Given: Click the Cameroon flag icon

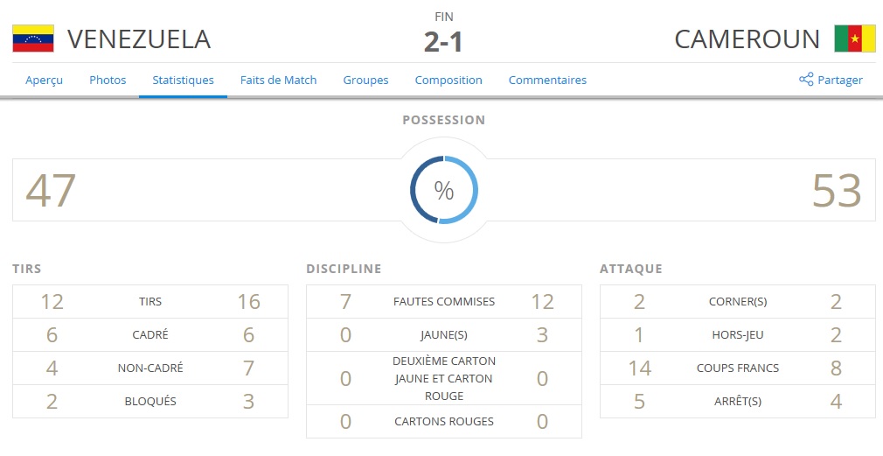Looking at the screenshot, I should click(848, 39).
